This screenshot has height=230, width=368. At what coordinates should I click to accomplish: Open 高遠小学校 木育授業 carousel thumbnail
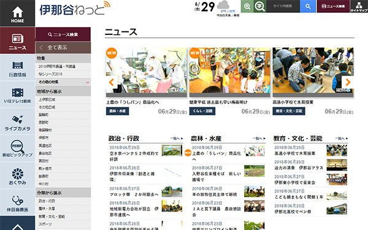pos(313,72)
